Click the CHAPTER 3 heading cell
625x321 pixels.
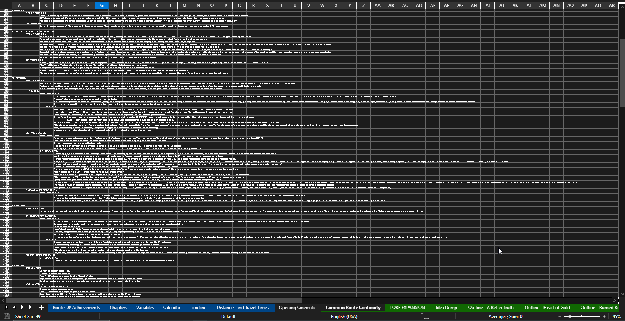(19, 206)
